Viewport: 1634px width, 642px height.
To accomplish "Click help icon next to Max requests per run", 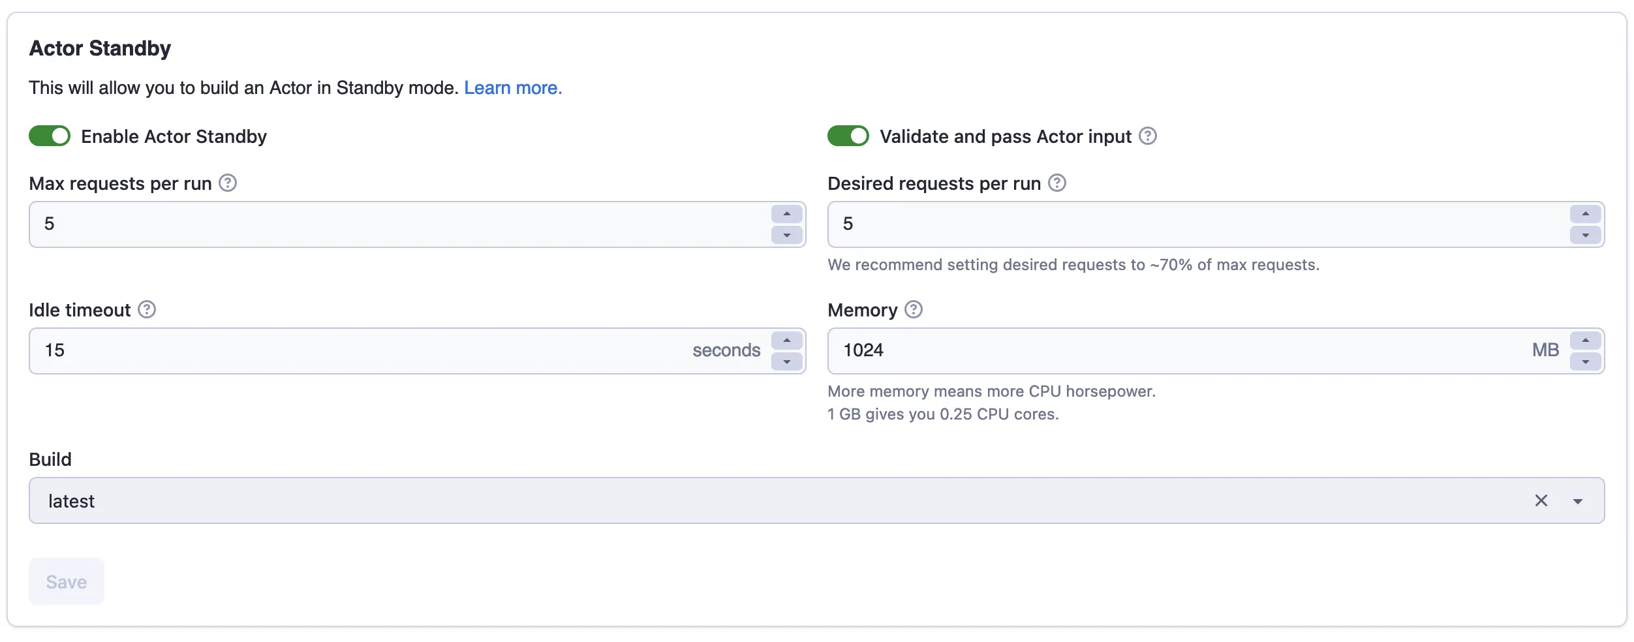I will [227, 183].
